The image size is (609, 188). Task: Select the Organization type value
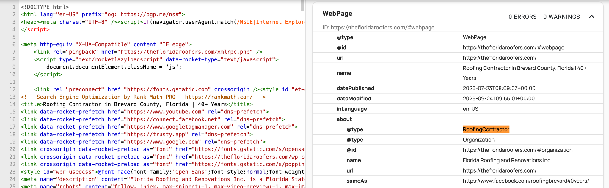pyautogui.click(x=478, y=140)
